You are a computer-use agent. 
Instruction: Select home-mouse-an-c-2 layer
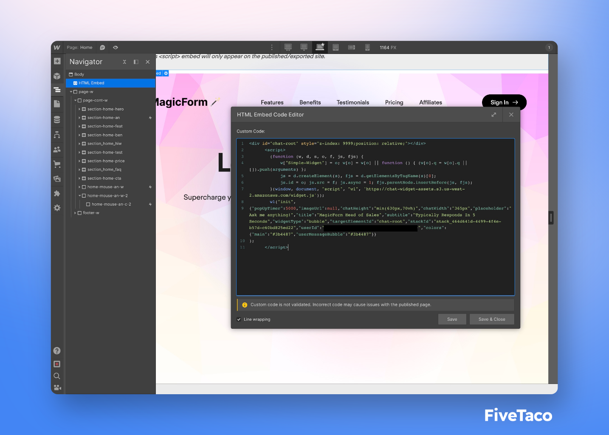(111, 204)
